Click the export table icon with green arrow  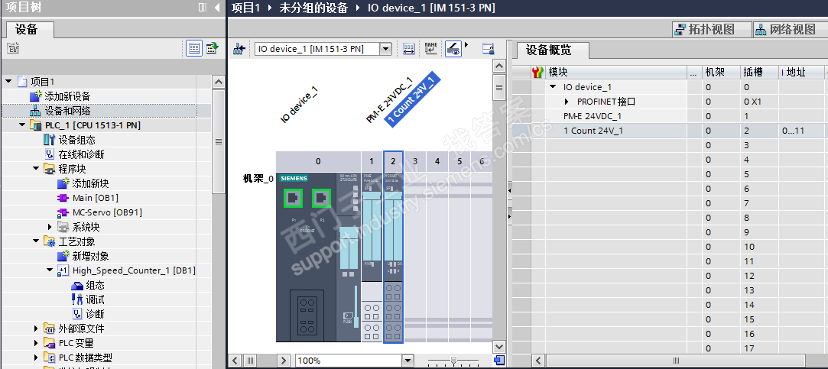point(212,49)
